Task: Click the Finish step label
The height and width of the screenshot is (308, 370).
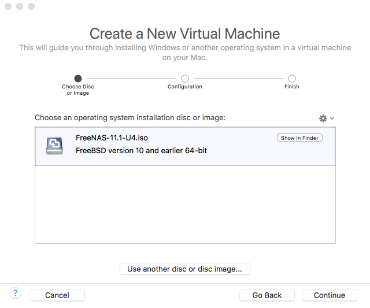Action: coord(292,87)
